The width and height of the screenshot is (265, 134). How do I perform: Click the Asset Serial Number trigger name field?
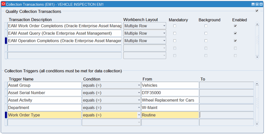coord(44,93)
